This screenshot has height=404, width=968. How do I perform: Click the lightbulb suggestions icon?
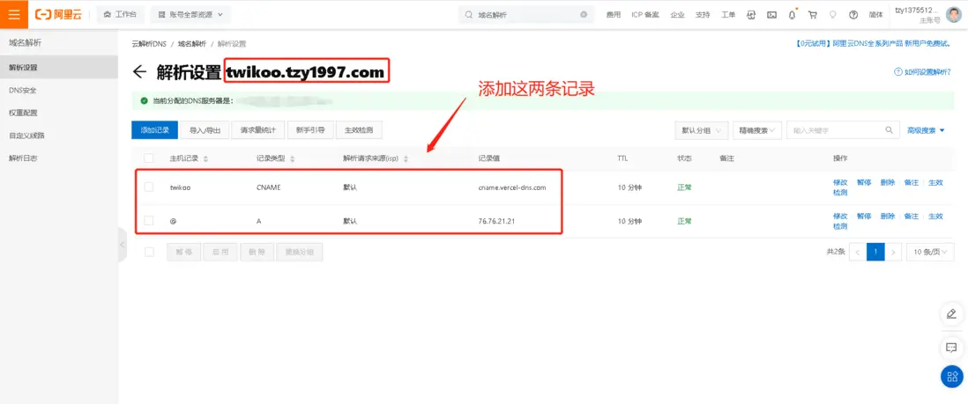click(833, 15)
